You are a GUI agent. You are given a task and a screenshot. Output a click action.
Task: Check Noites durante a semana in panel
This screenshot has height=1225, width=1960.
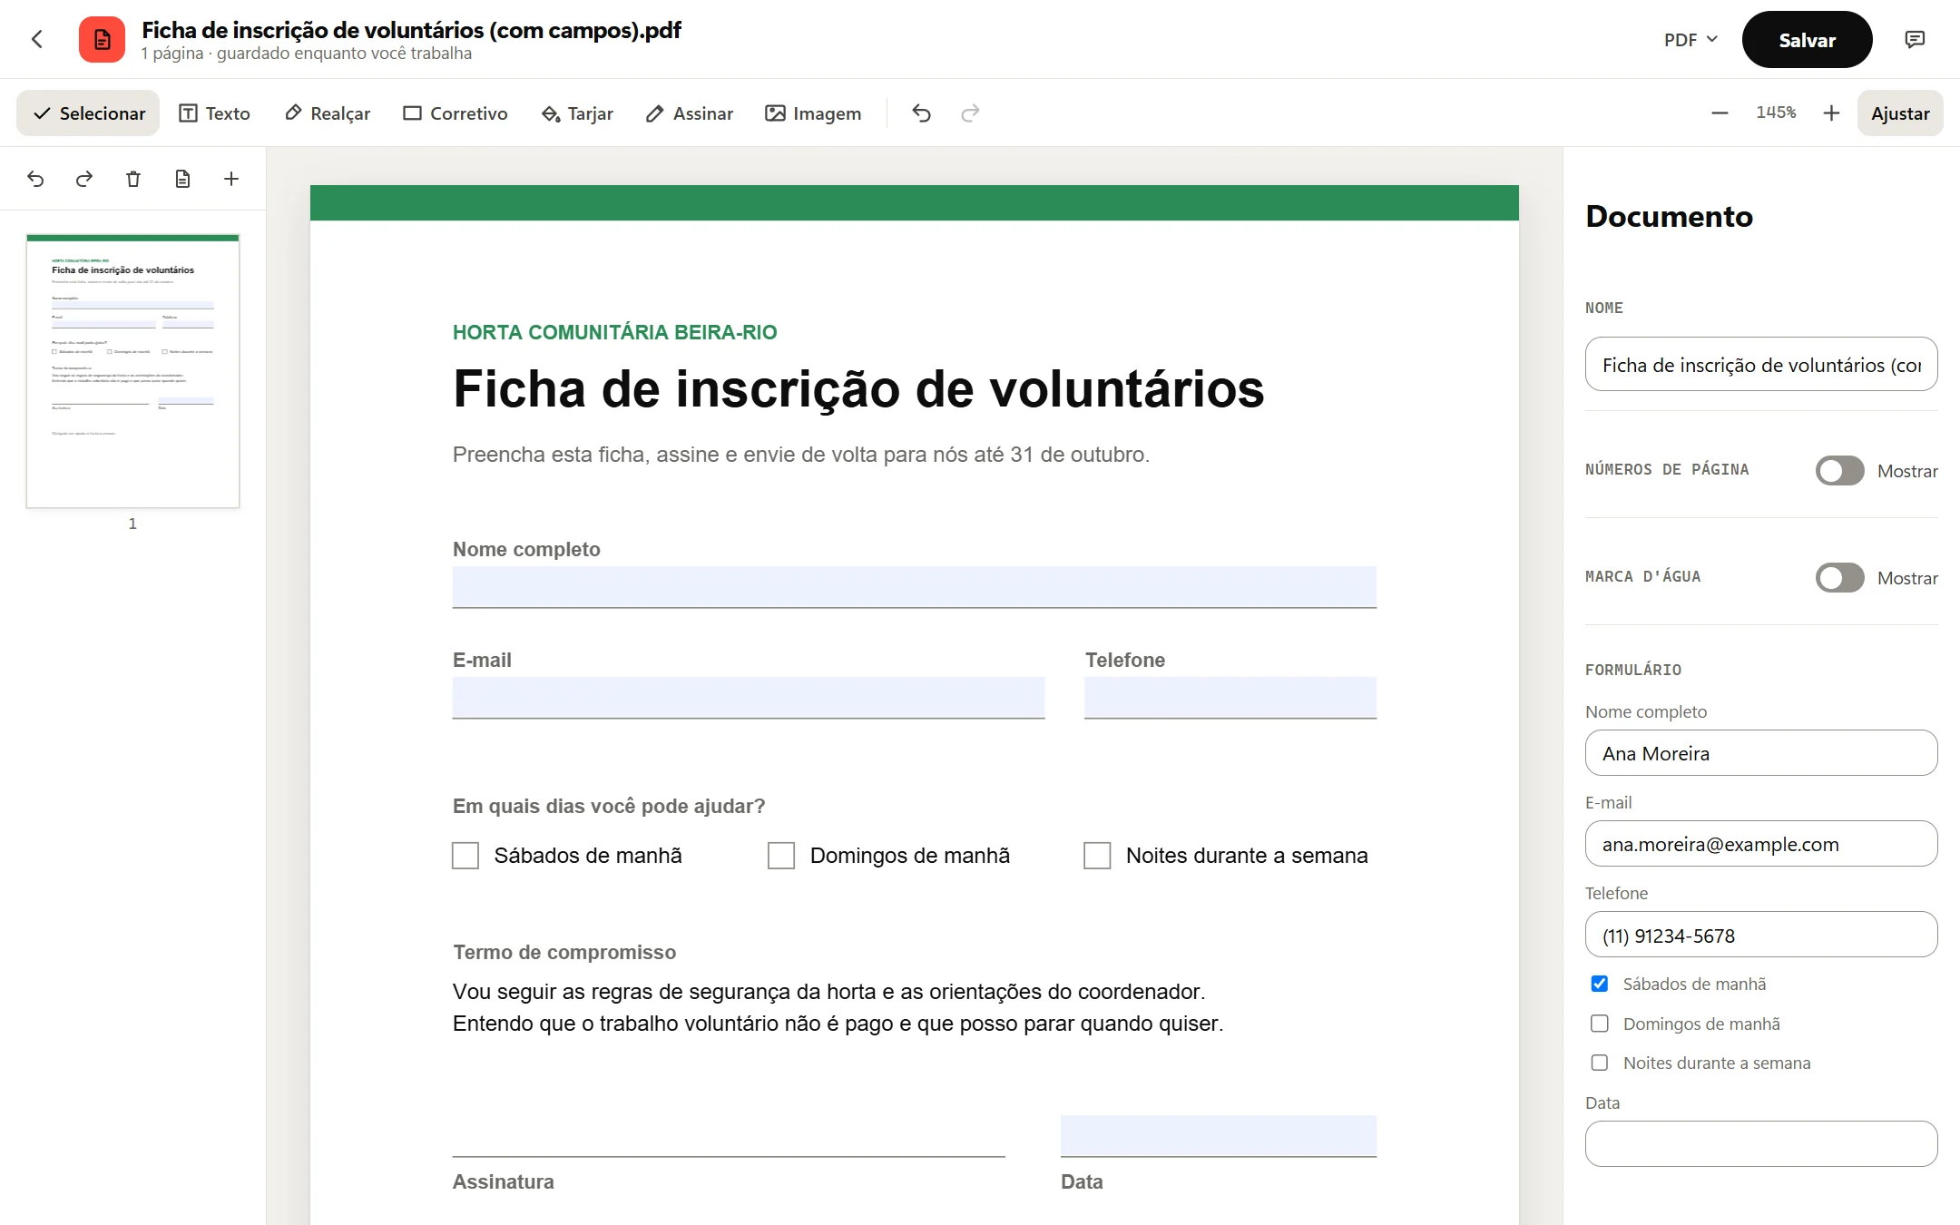pyautogui.click(x=1600, y=1063)
